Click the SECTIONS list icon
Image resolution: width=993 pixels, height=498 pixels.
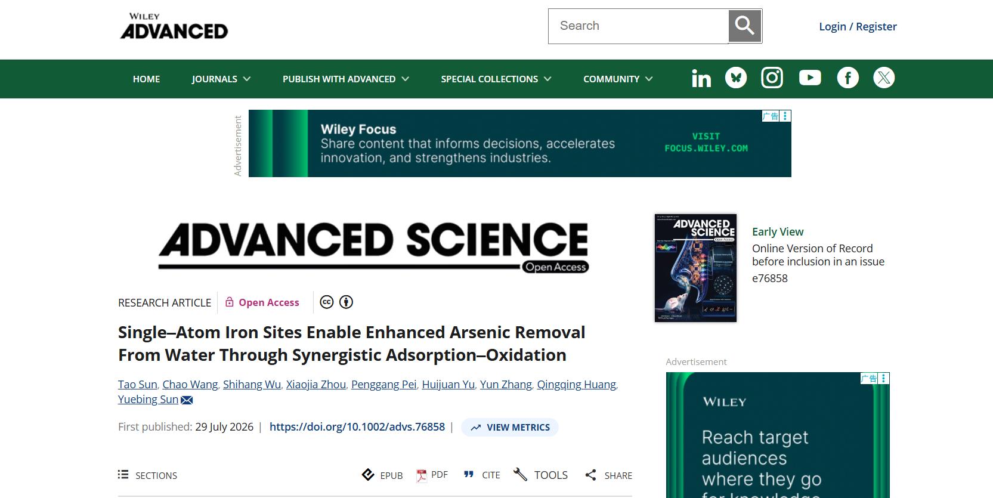[123, 474]
